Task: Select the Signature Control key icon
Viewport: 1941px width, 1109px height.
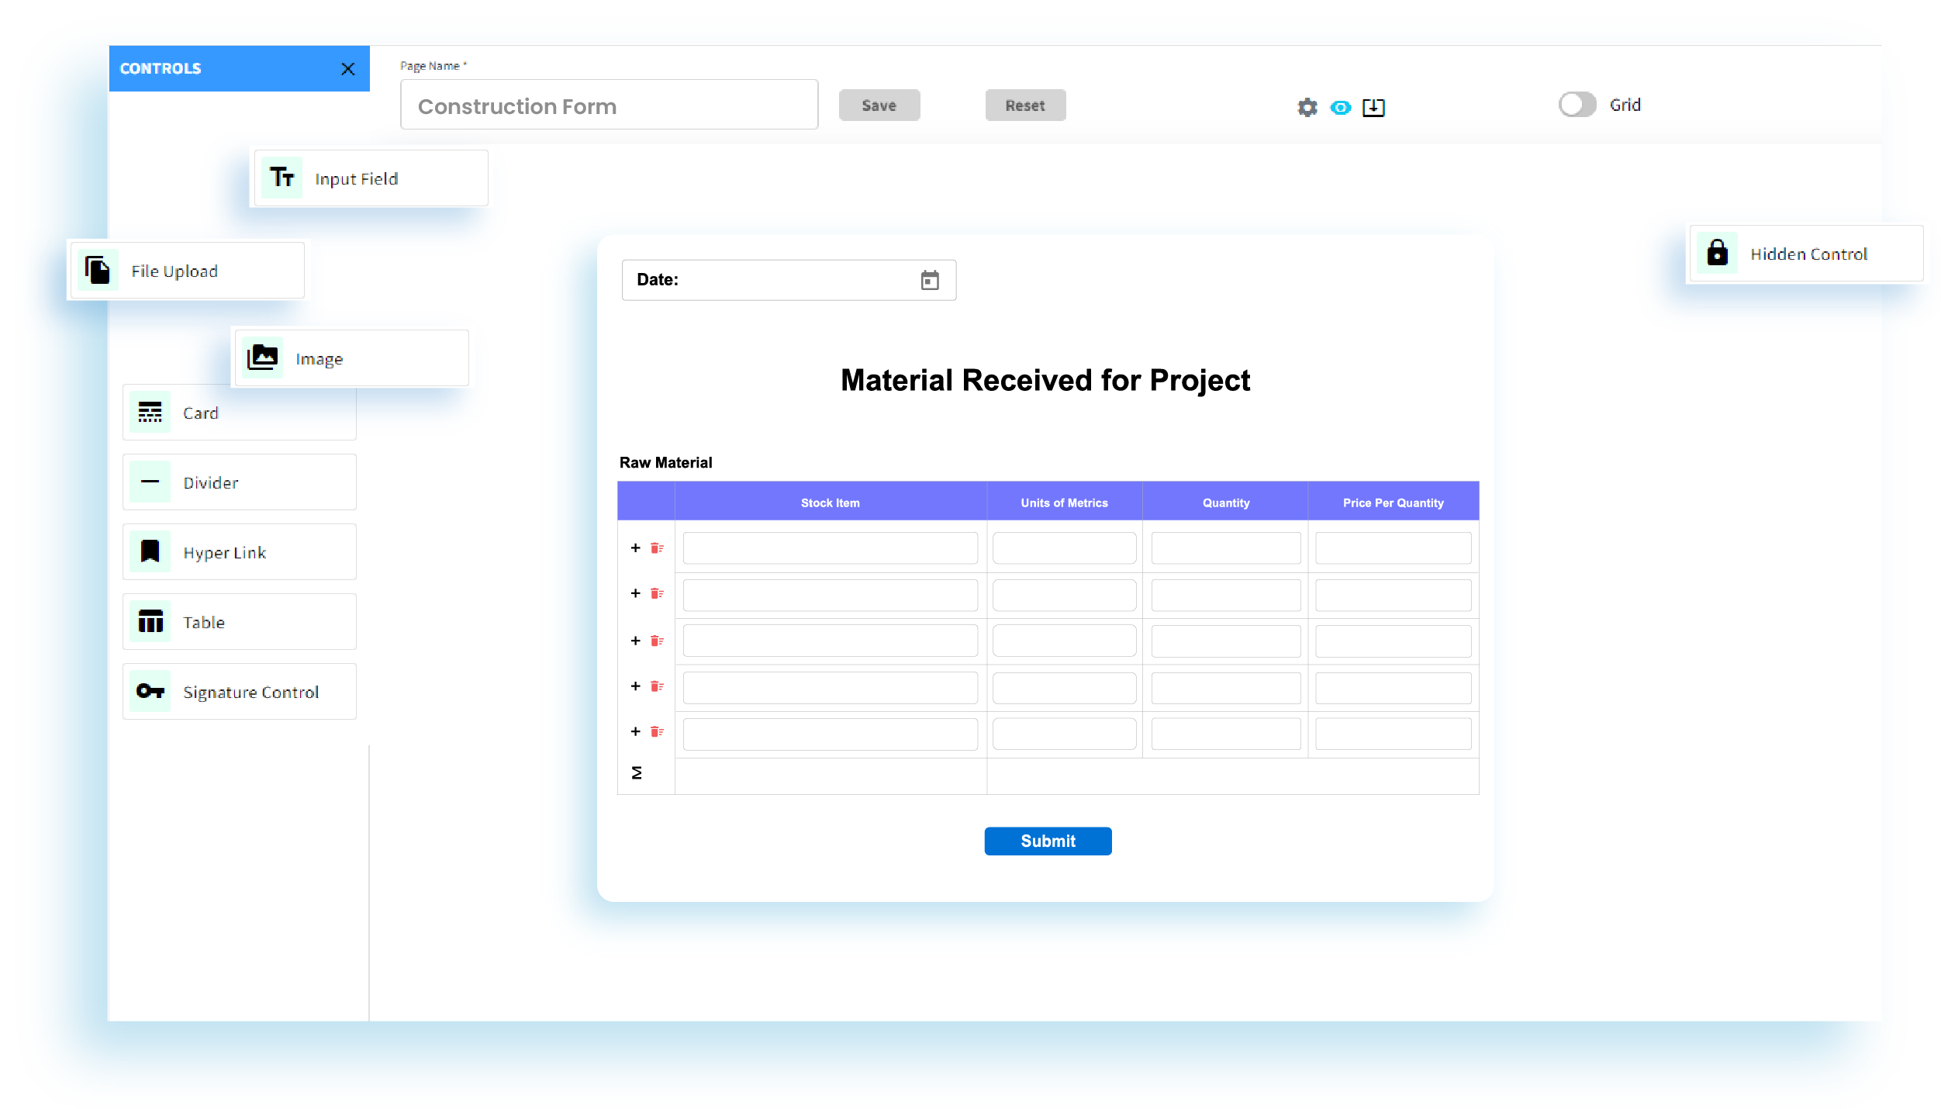Action: [x=150, y=691]
